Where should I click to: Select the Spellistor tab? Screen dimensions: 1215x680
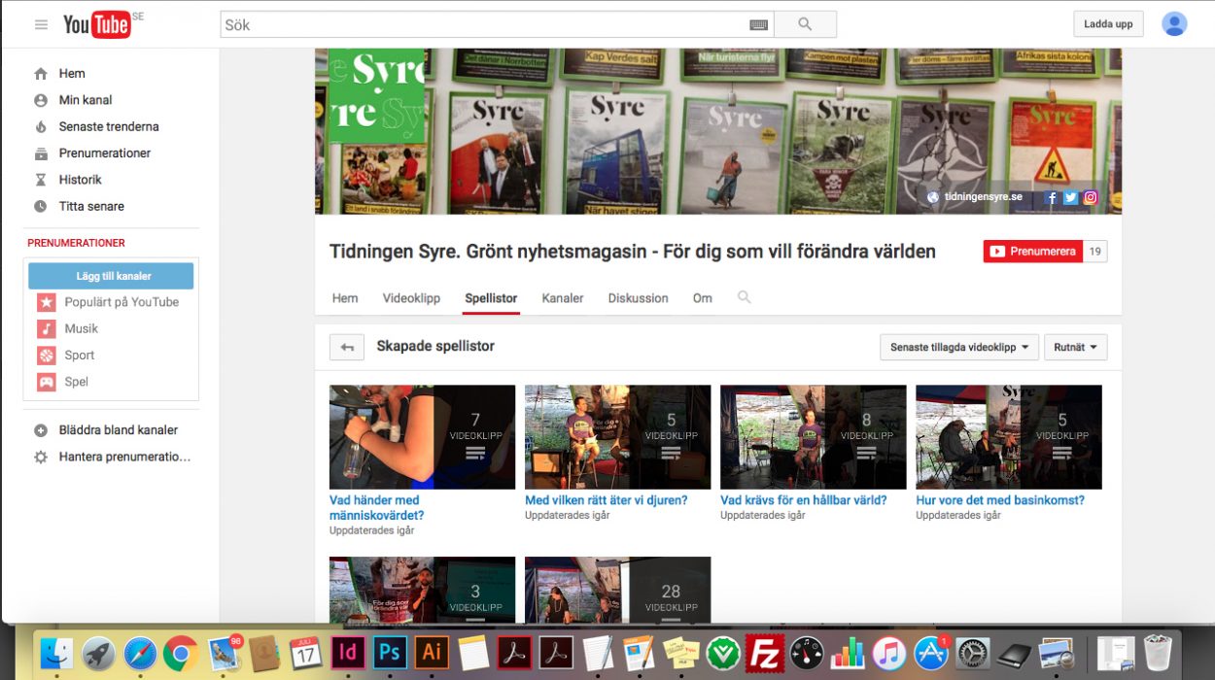click(x=491, y=298)
